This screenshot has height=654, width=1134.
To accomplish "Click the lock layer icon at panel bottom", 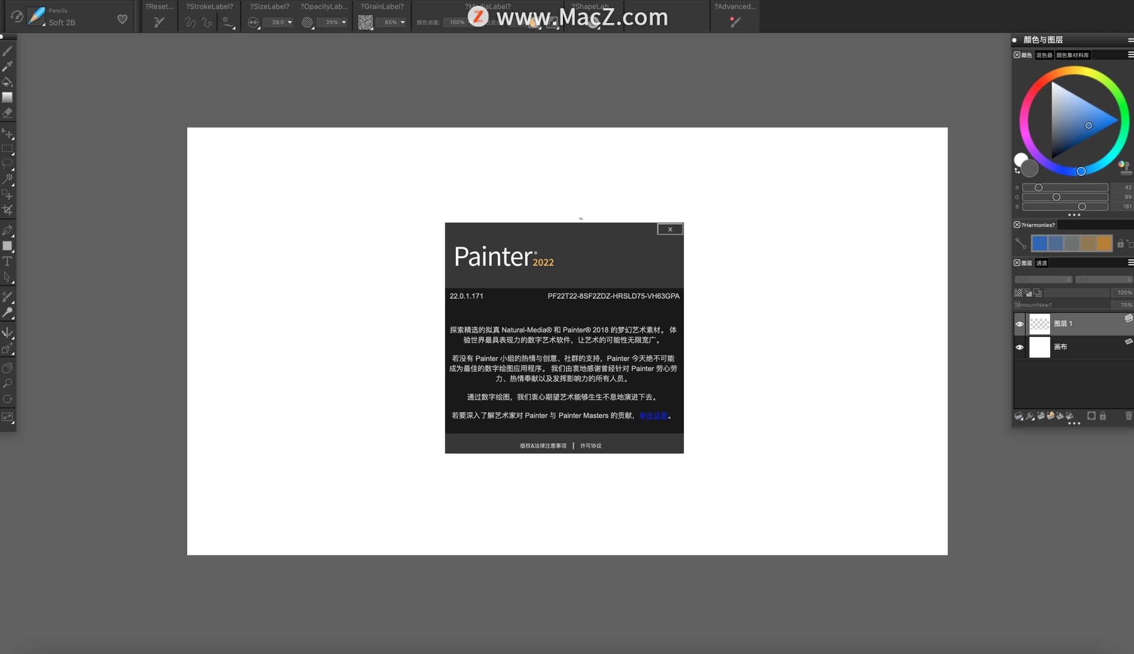I will pyautogui.click(x=1103, y=416).
